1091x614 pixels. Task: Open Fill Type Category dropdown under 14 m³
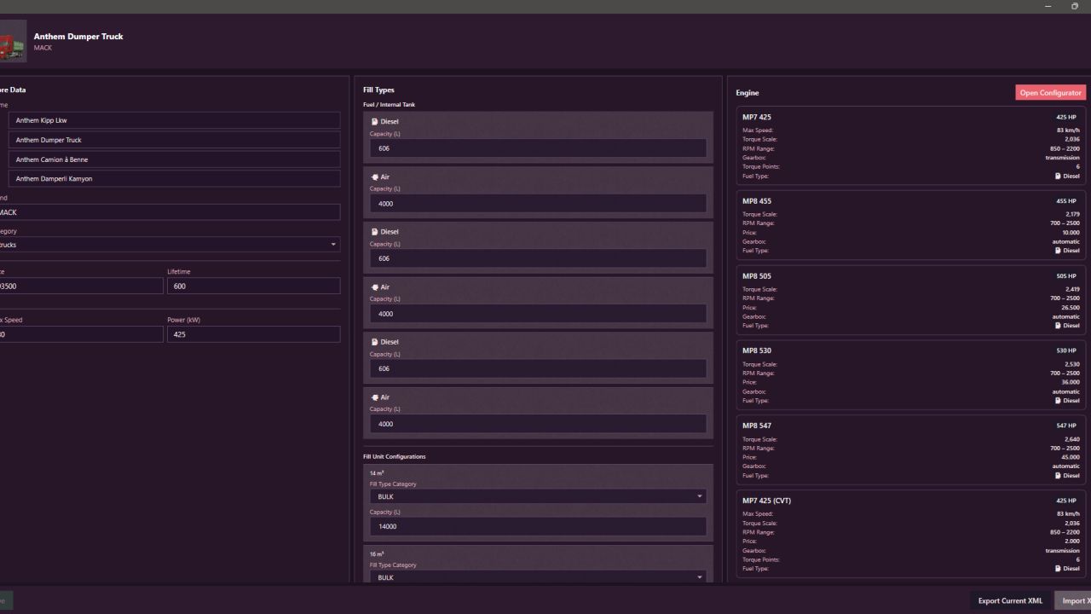[x=538, y=496]
